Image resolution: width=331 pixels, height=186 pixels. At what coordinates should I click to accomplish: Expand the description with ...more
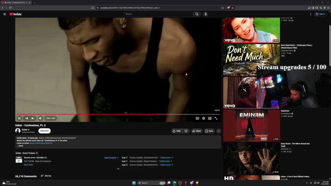point(20,146)
